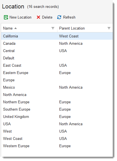Select the Northern Europe row

pos(57,102)
